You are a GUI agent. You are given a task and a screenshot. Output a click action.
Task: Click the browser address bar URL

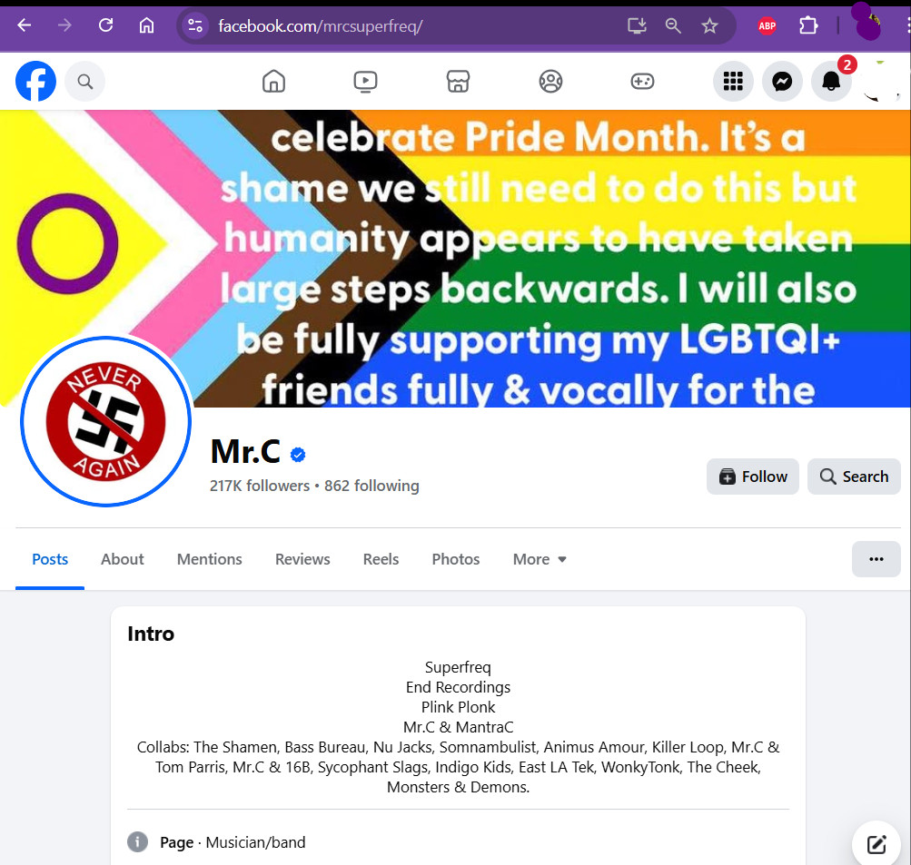click(320, 26)
